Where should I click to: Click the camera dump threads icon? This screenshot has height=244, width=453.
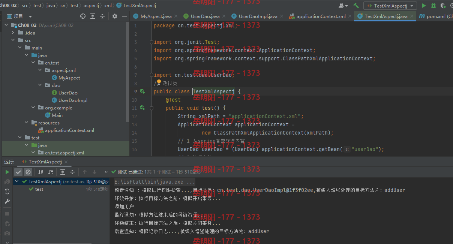pos(7,233)
